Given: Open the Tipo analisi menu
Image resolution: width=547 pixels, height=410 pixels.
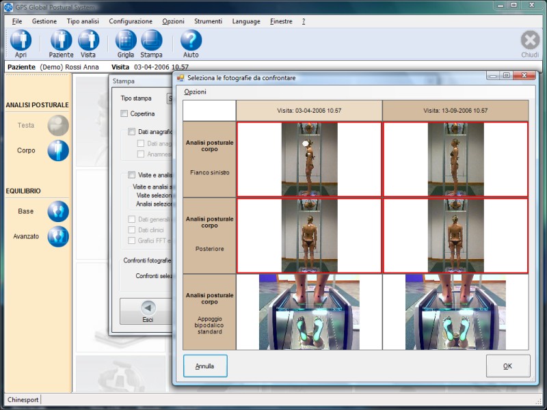Looking at the screenshot, I should (x=83, y=21).
